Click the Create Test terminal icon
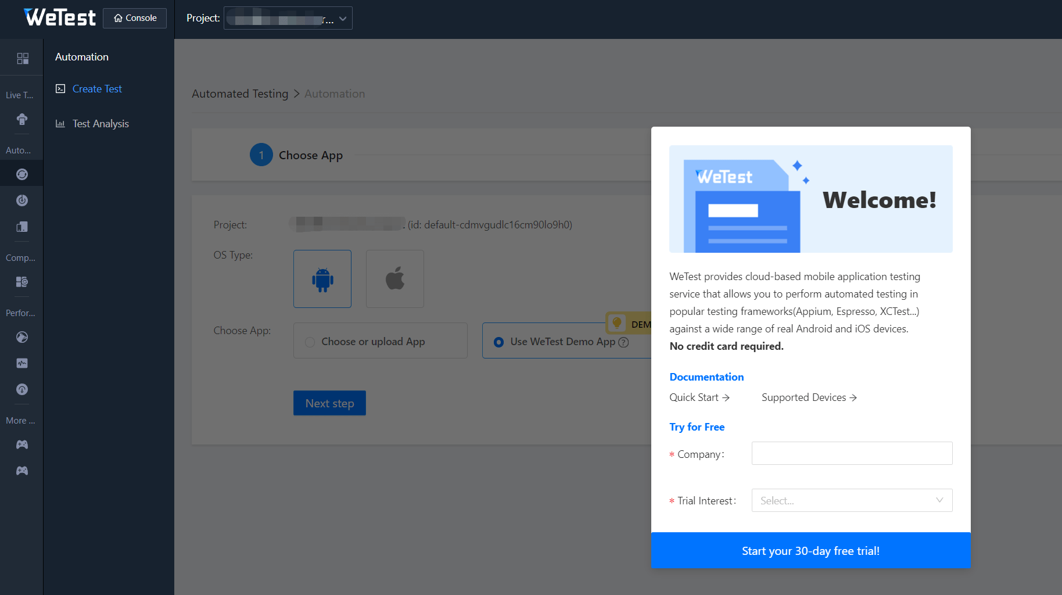Screen dimensions: 1062x595 pyautogui.click(x=60, y=89)
